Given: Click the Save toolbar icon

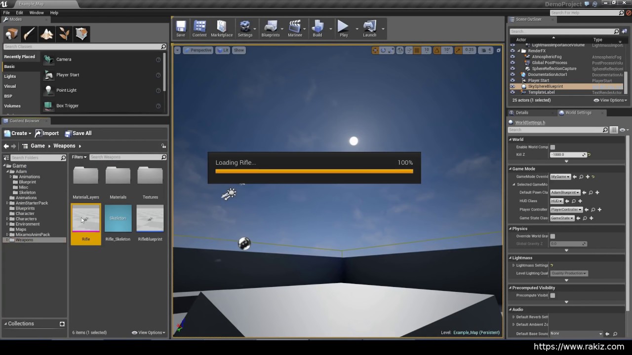Looking at the screenshot, I should 181,29.
